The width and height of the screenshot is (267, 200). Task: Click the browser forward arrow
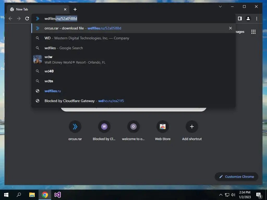tap(19, 18)
